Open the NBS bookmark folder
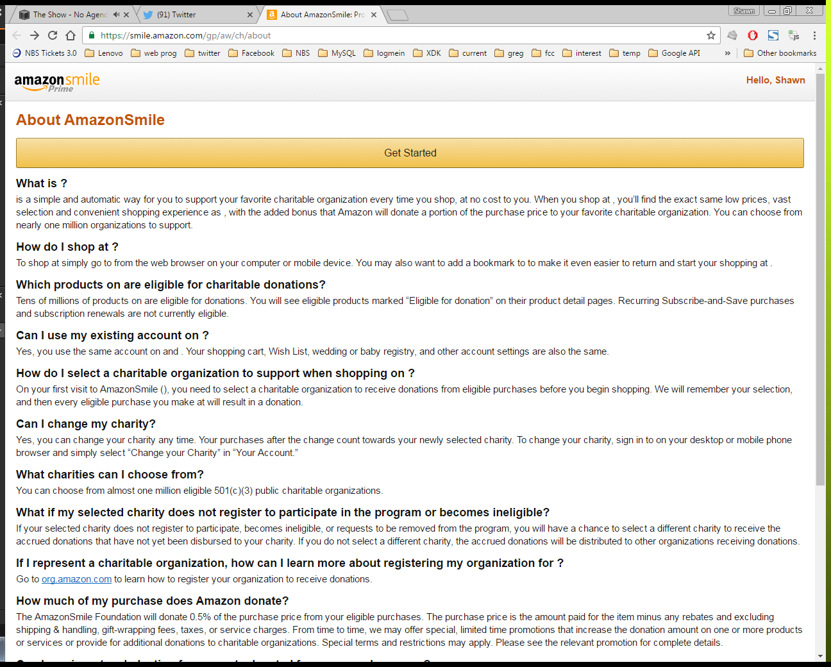The image size is (831, 667). (x=296, y=53)
